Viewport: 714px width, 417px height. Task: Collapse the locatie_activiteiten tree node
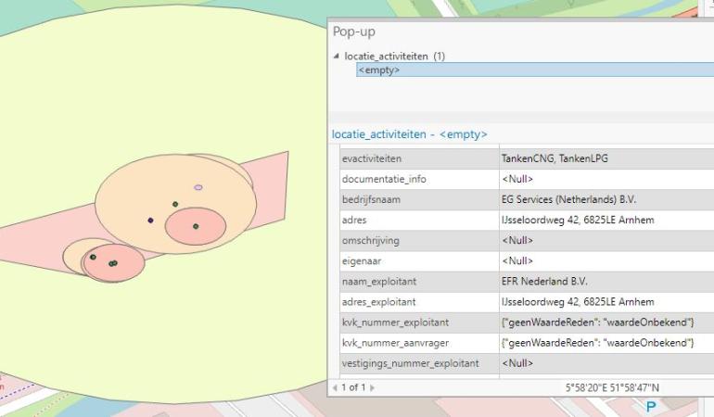[x=336, y=57]
